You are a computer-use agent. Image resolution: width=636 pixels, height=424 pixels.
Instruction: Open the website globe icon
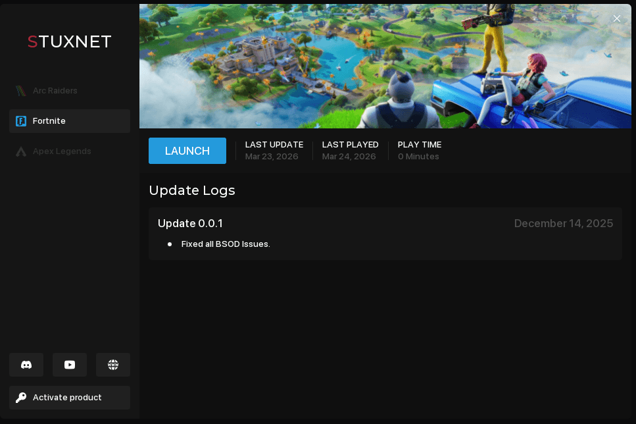point(113,365)
